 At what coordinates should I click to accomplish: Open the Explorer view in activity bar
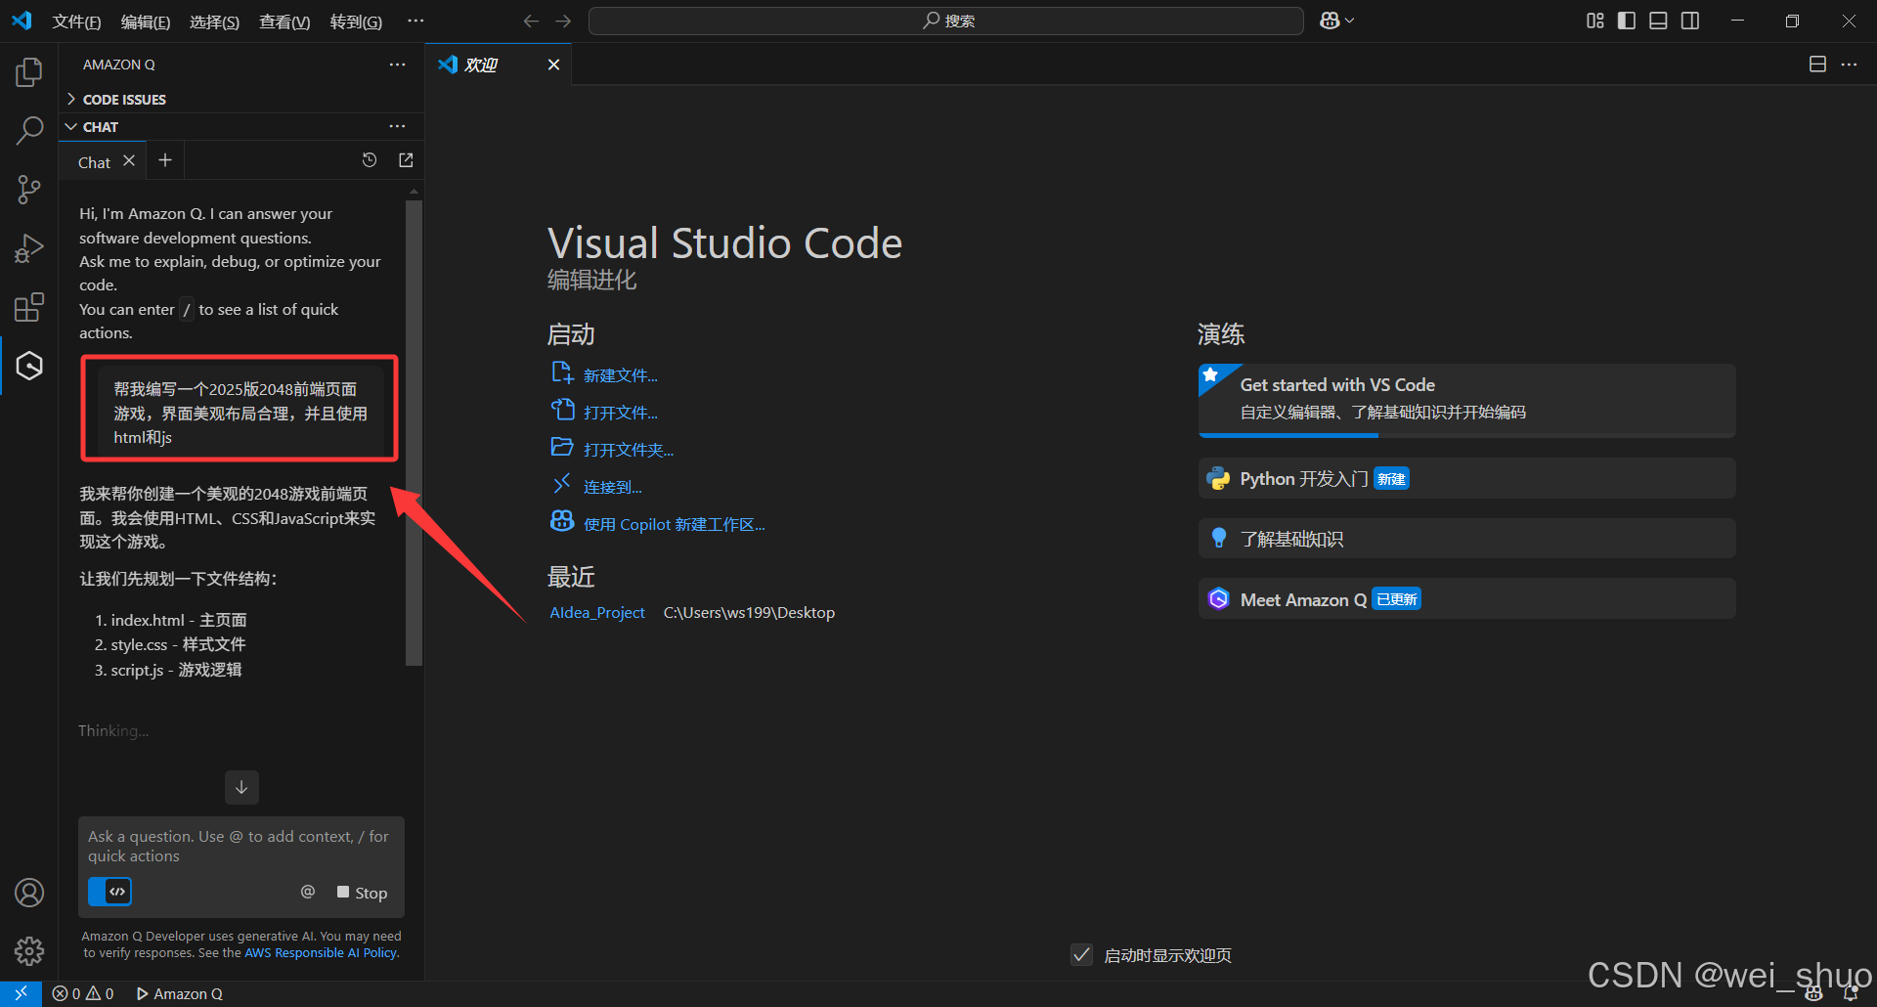click(29, 72)
